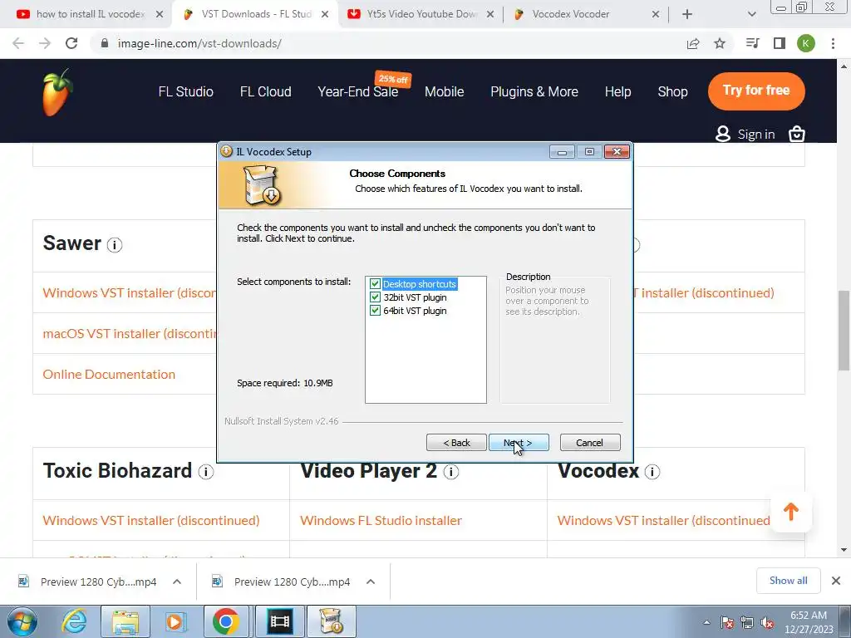The height and width of the screenshot is (638, 851).
Task: Click the page vertical scrollbar thumb
Action: click(844, 331)
